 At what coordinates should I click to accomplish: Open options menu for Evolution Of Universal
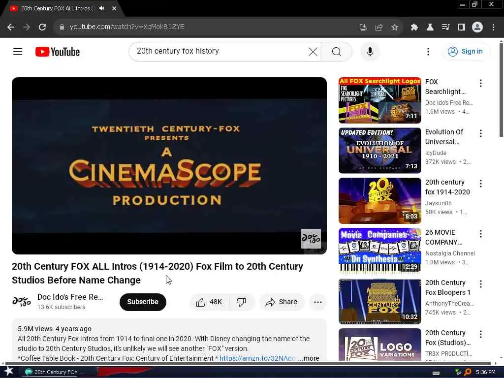pos(480,133)
